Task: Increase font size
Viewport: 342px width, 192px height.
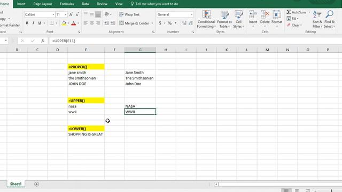Action: [x=71, y=14]
